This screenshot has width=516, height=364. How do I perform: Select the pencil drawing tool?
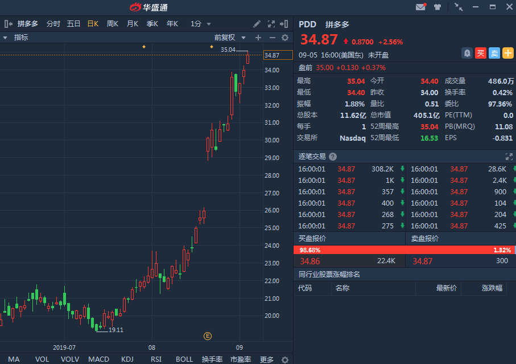pyautogui.click(x=257, y=24)
